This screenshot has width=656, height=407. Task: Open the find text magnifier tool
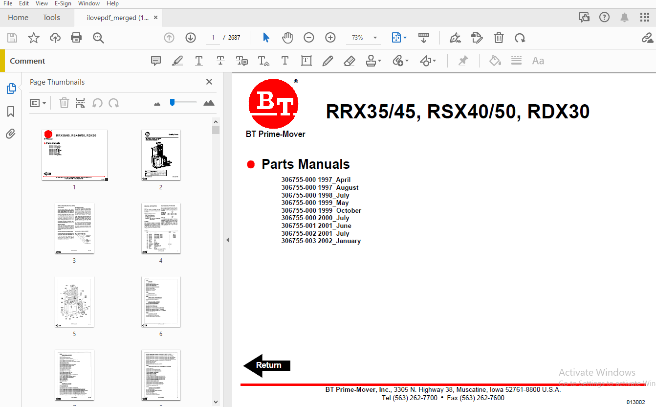[98, 38]
